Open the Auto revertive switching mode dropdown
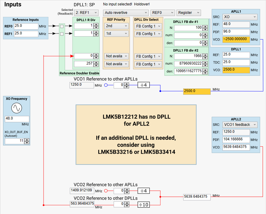This screenshot has height=214, width=266. [126, 13]
